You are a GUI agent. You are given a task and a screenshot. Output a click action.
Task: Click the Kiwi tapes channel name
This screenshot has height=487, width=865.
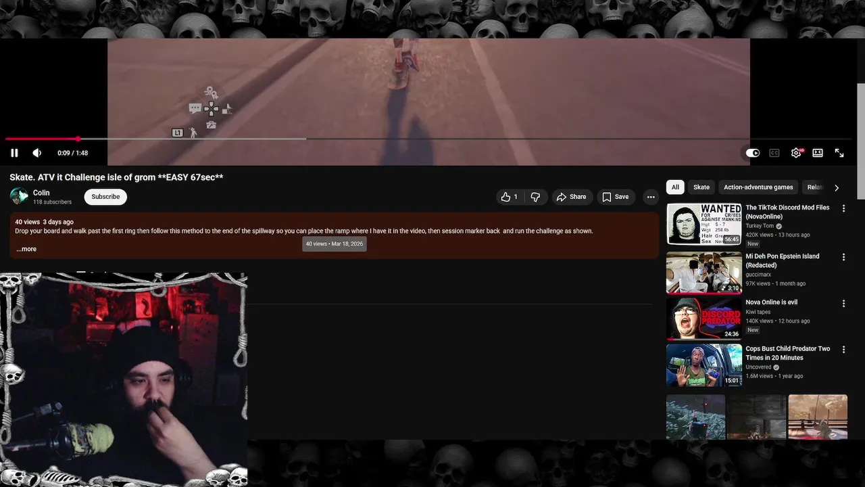(758, 312)
